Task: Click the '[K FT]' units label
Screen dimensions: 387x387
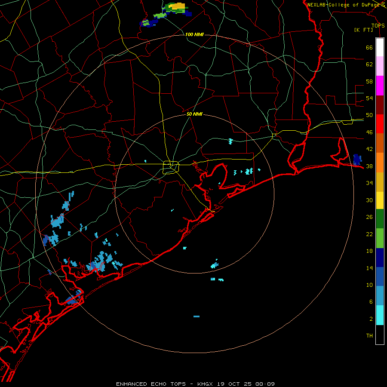Action: (x=363, y=30)
